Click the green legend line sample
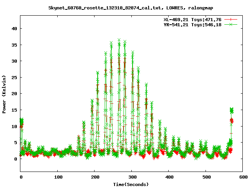This screenshot has width=251, height=188. click(x=231, y=24)
